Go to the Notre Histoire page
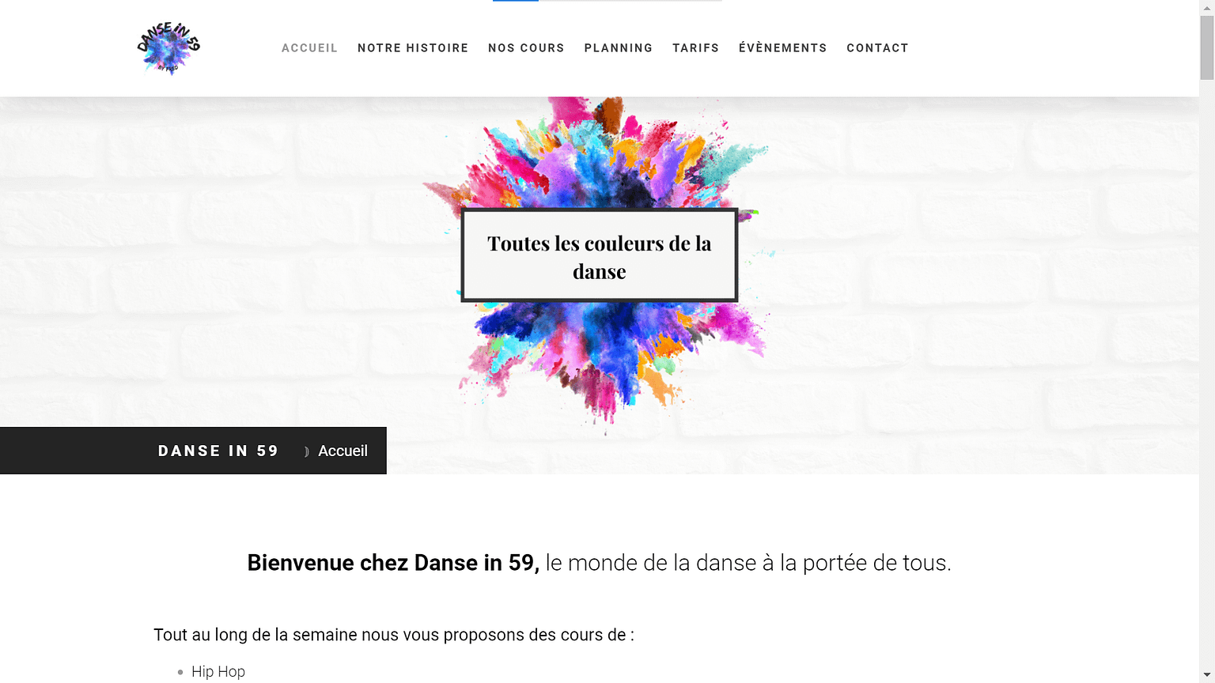Screen dimensions: 1215x683 pos(412,48)
